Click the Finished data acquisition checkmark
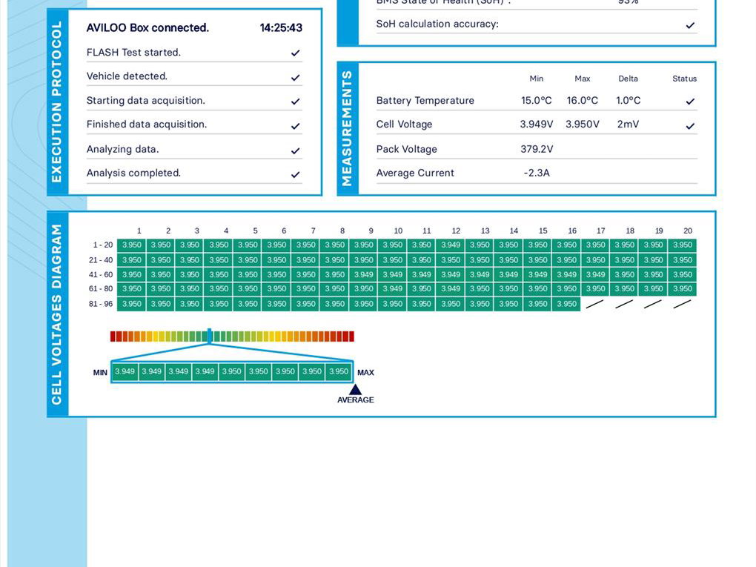The height and width of the screenshot is (567, 756). [295, 125]
